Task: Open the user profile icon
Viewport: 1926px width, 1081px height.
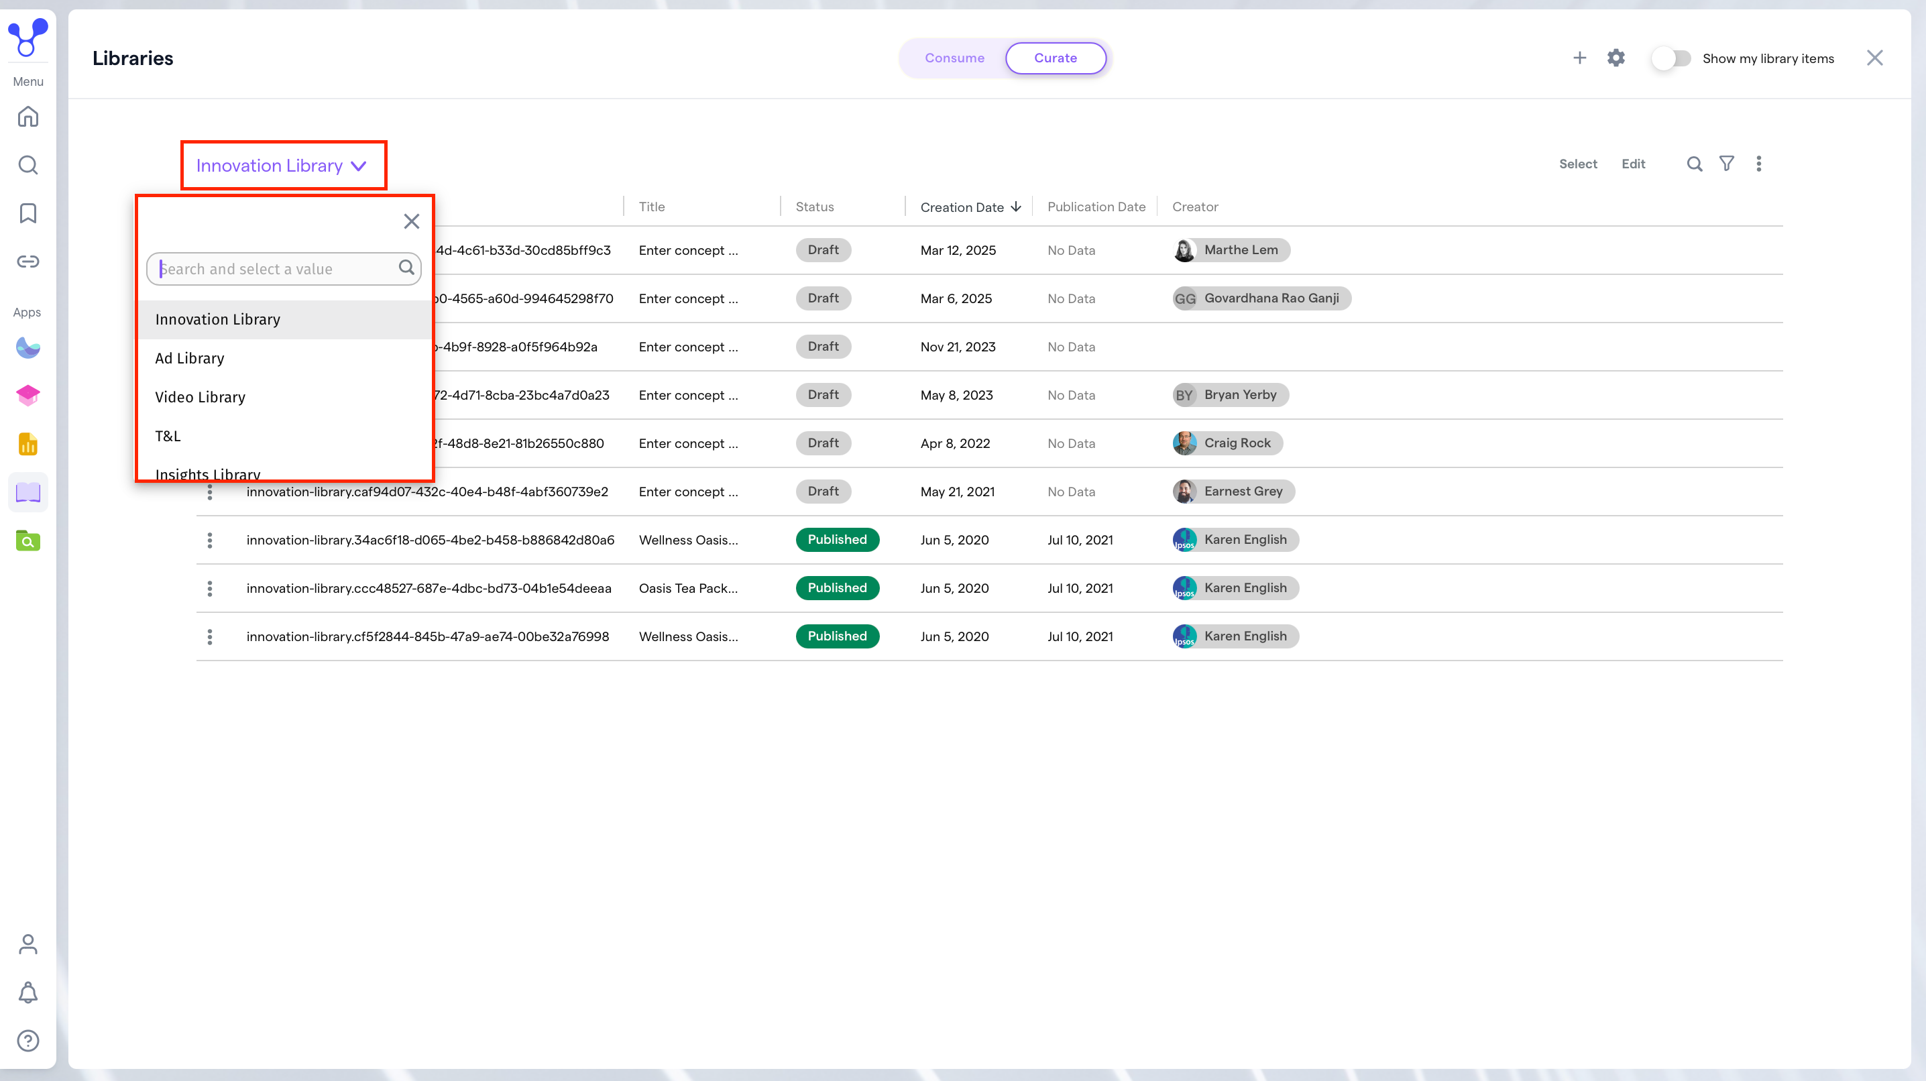Action: 27,944
